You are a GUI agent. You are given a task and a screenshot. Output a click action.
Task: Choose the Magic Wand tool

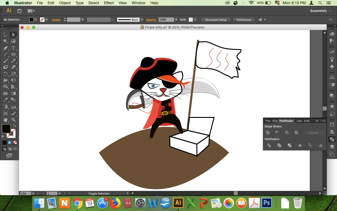pos(6,41)
